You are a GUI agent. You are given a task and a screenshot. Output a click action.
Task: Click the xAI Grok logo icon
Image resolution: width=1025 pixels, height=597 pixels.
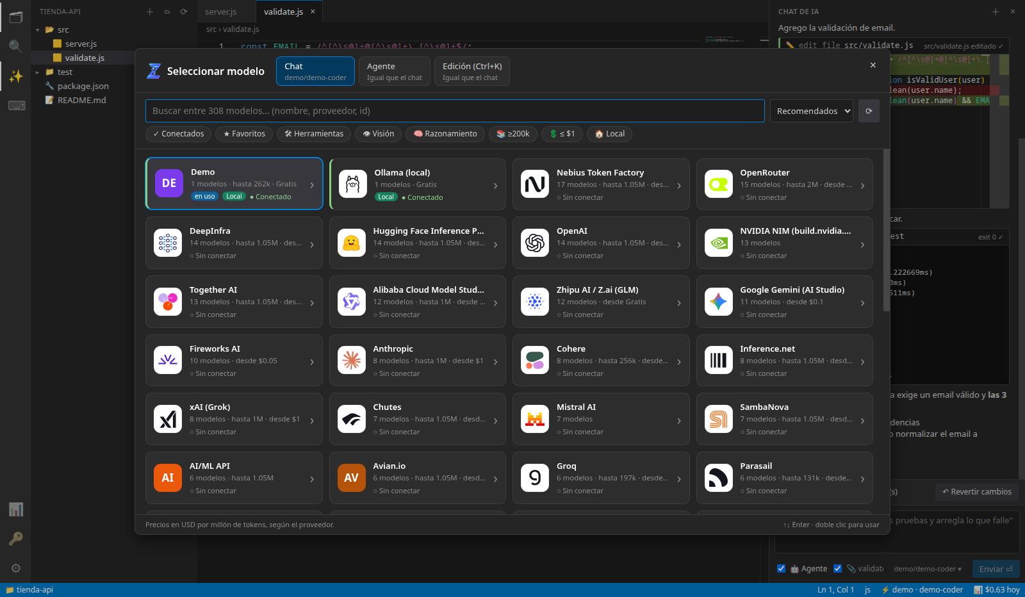click(x=168, y=419)
